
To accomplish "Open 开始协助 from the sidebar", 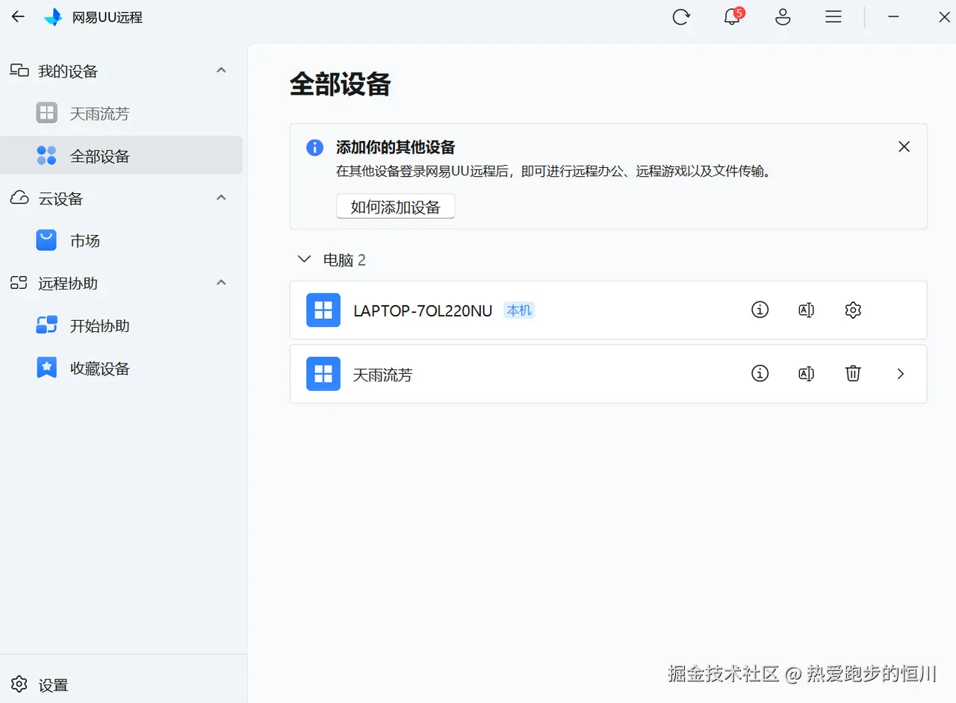I will [x=98, y=325].
